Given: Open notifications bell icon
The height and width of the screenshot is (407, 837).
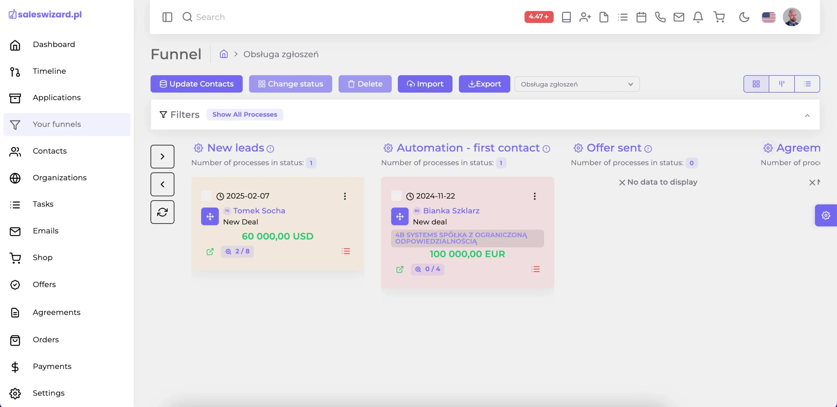Looking at the screenshot, I should pyautogui.click(x=698, y=17).
